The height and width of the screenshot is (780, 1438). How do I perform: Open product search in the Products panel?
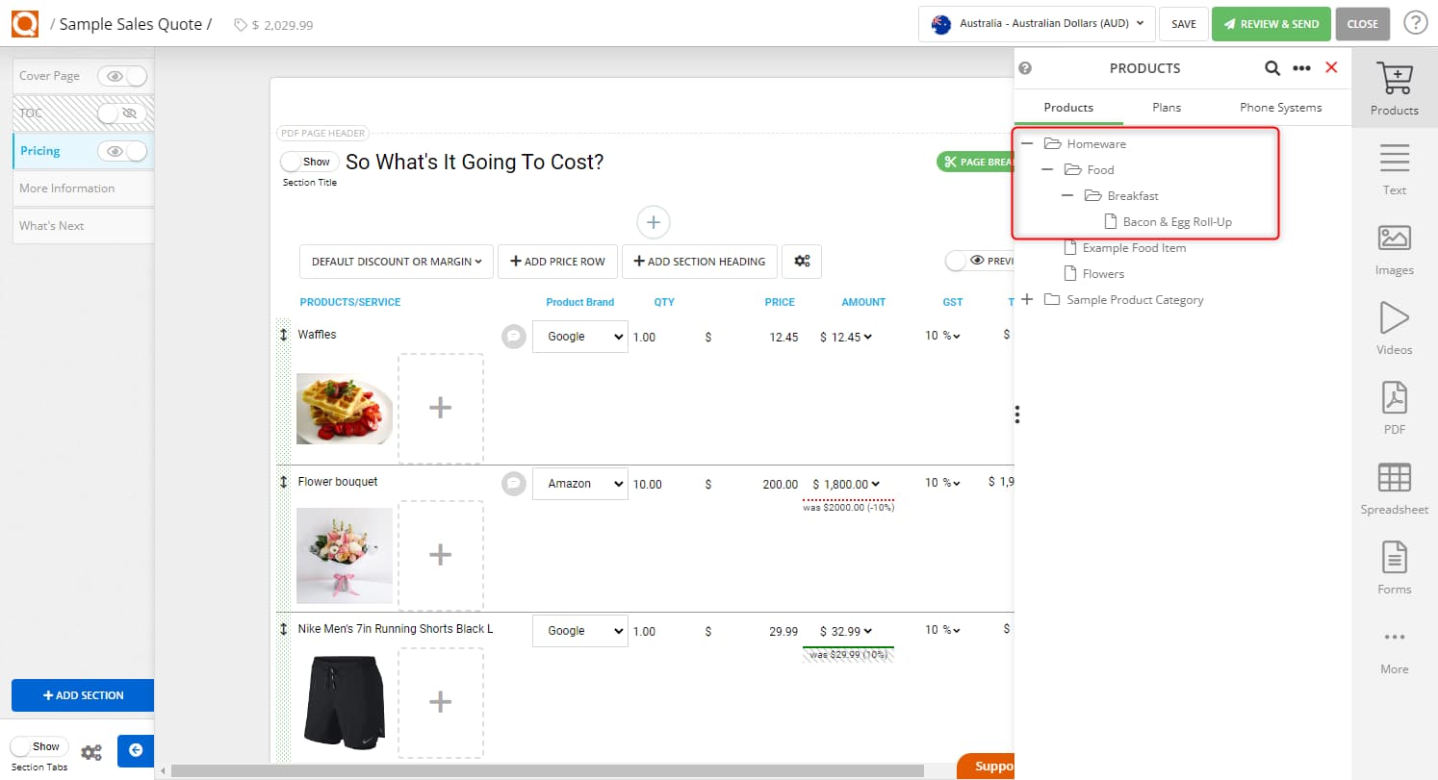(1272, 68)
